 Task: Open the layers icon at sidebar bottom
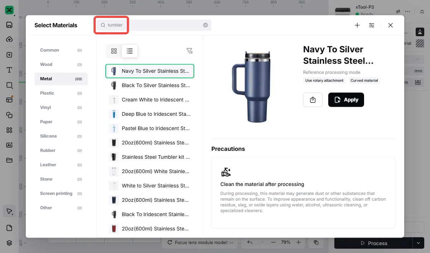pos(9,243)
